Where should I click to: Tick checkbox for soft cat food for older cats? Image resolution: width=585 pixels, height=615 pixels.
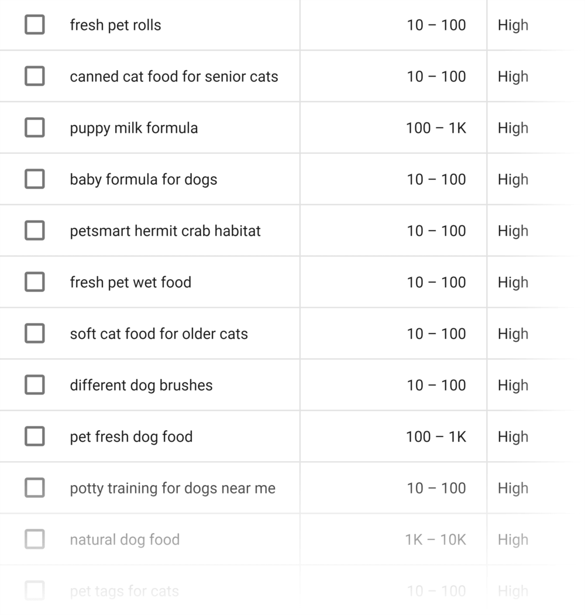click(x=35, y=334)
